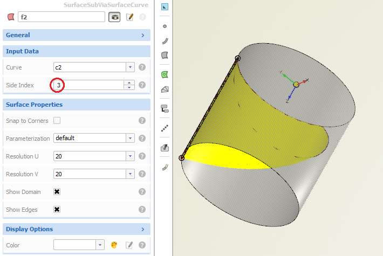The image size is (383, 256).
Task: Select the green sub-surface tool
Action: point(165,74)
